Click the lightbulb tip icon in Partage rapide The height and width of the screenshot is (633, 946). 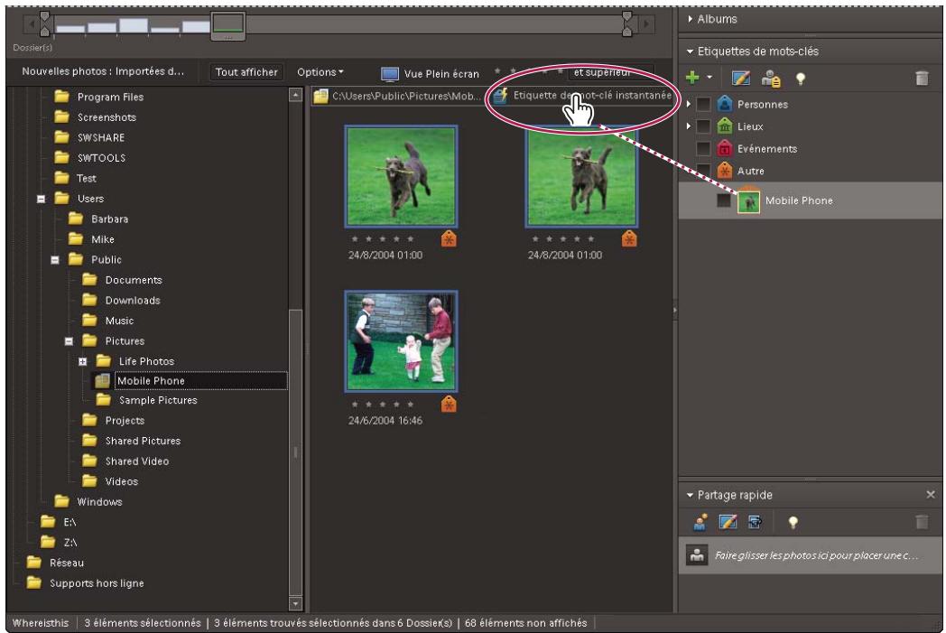click(793, 523)
